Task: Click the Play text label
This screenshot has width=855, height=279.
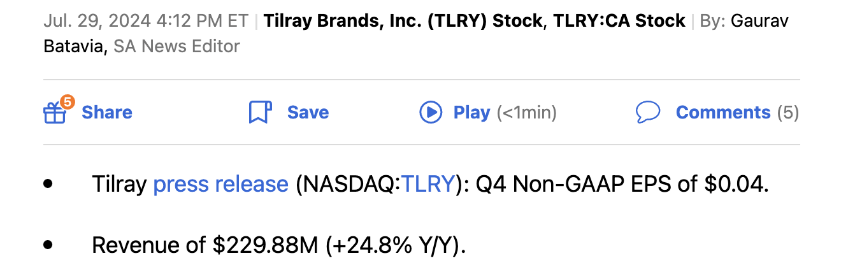Action: (471, 113)
